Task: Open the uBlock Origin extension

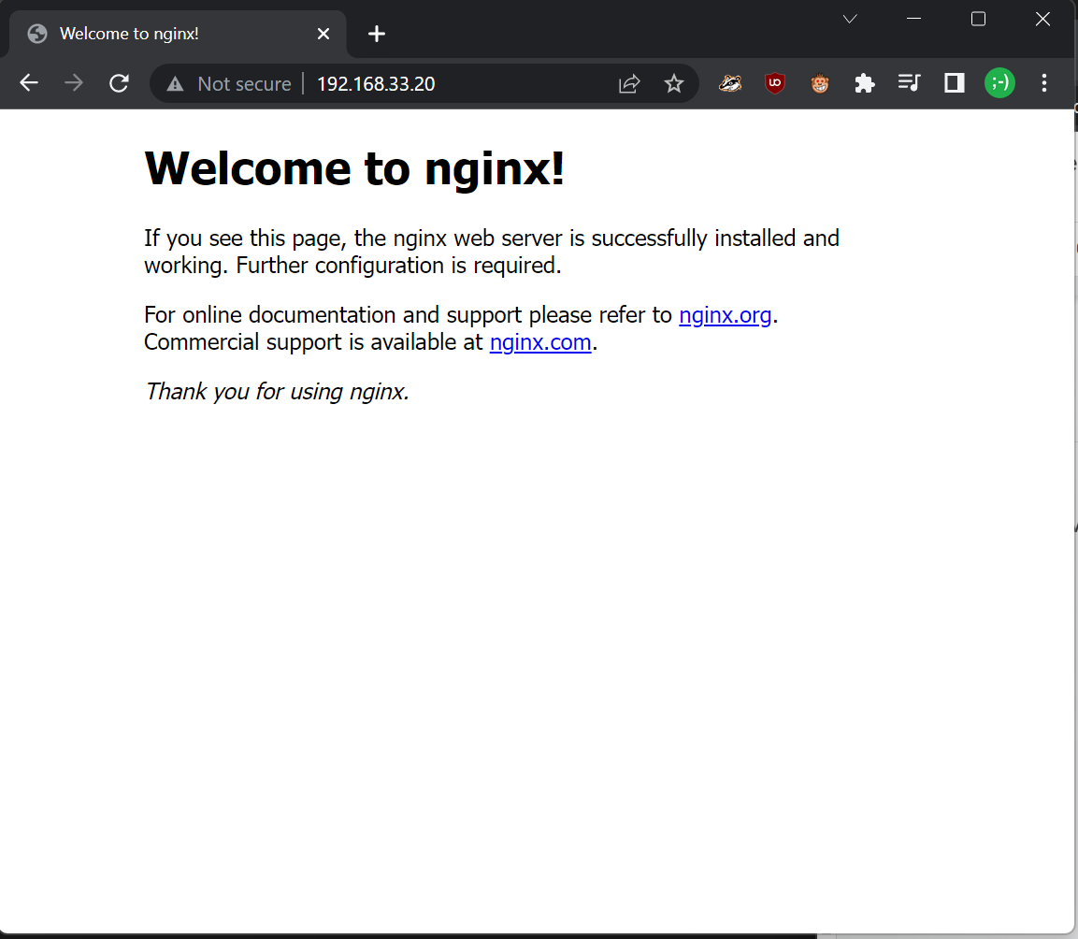Action: click(x=775, y=84)
